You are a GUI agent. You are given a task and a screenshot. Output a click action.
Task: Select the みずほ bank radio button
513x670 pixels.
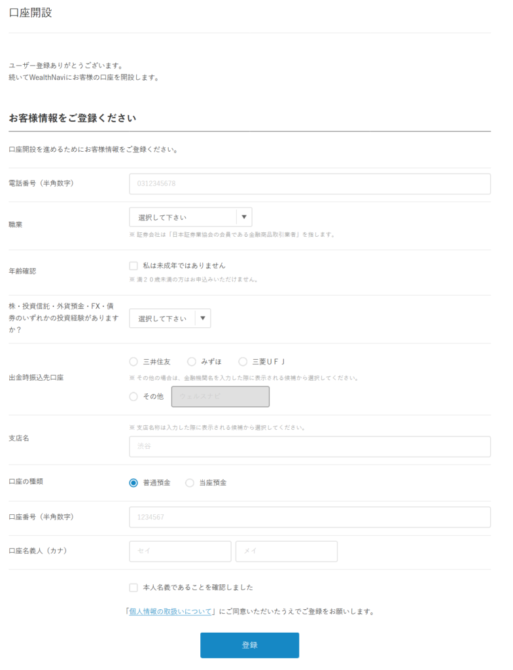(192, 361)
